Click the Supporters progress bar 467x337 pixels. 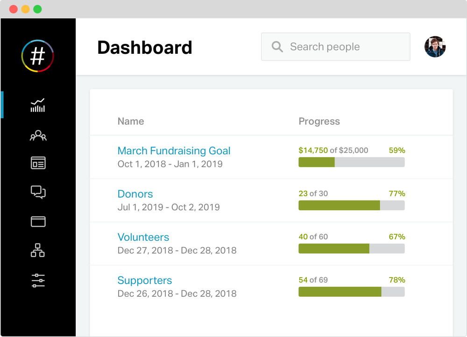coord(352,292)
